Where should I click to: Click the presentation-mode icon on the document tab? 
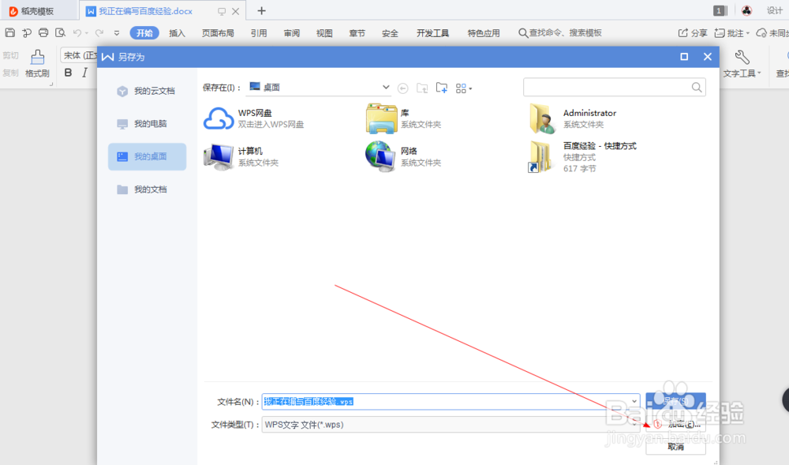click(x=222, y=11)
